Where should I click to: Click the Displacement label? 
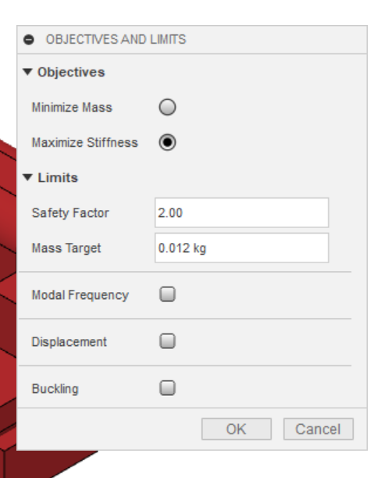point(69,342)
